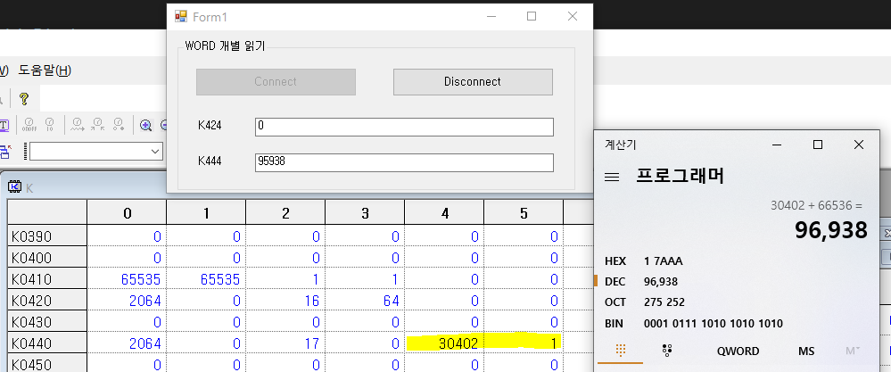Click the gauge icon with two circles
The width and height of the screenshot is (891, 372).
(x=119, y=124)
